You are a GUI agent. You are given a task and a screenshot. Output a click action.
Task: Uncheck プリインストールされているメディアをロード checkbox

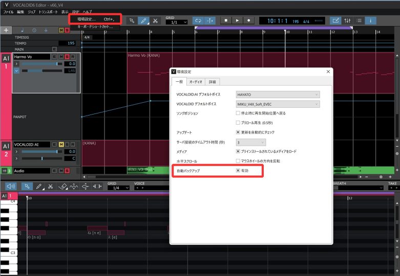(x=238, y=151)
